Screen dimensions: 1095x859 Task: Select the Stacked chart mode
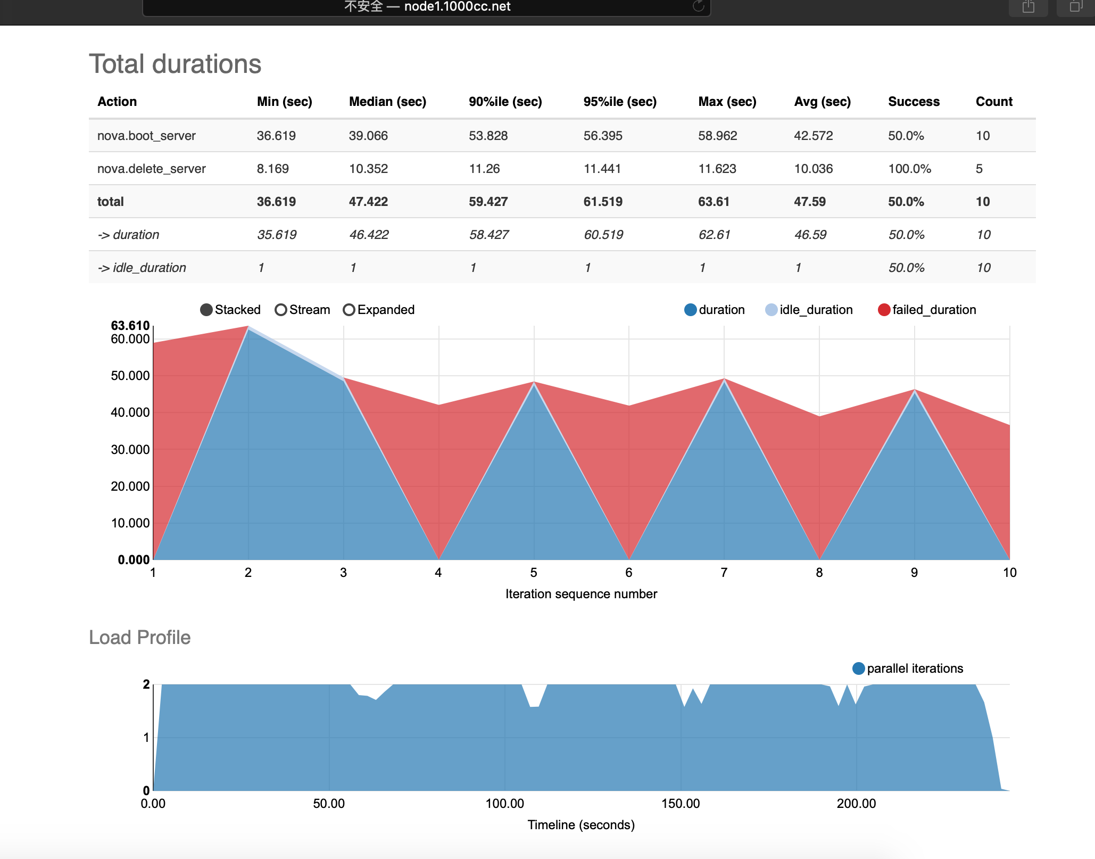pos(206,310)
